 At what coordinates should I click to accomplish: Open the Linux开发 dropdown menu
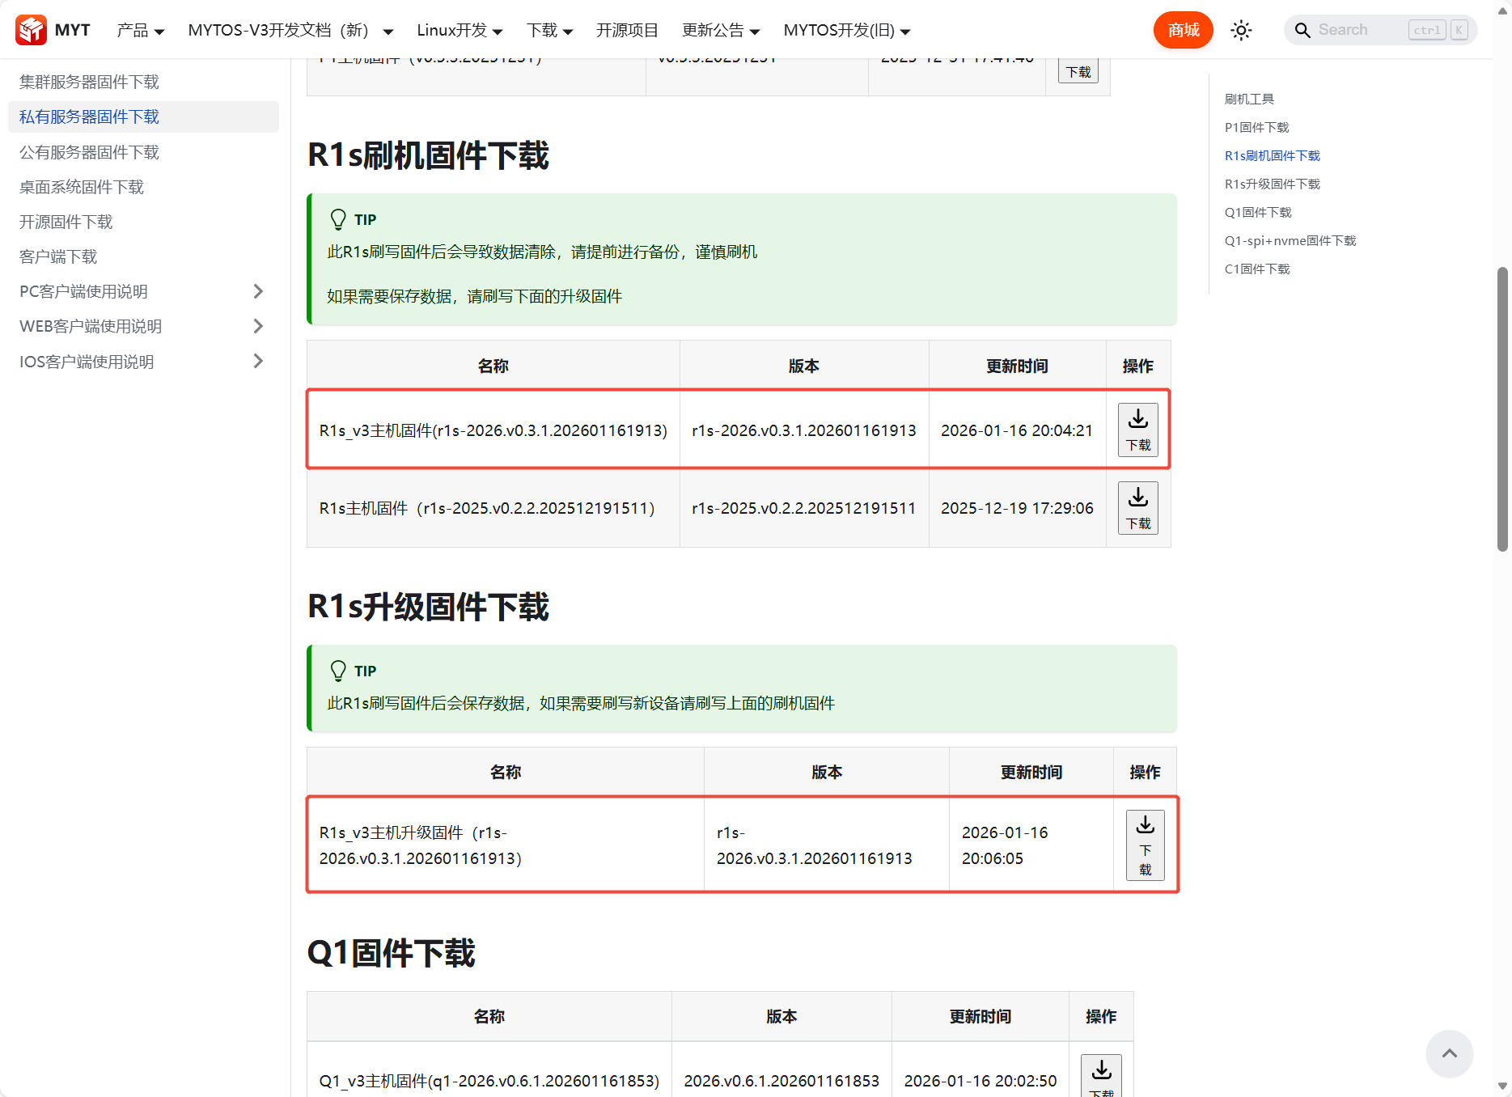click(x=459, y=31)
